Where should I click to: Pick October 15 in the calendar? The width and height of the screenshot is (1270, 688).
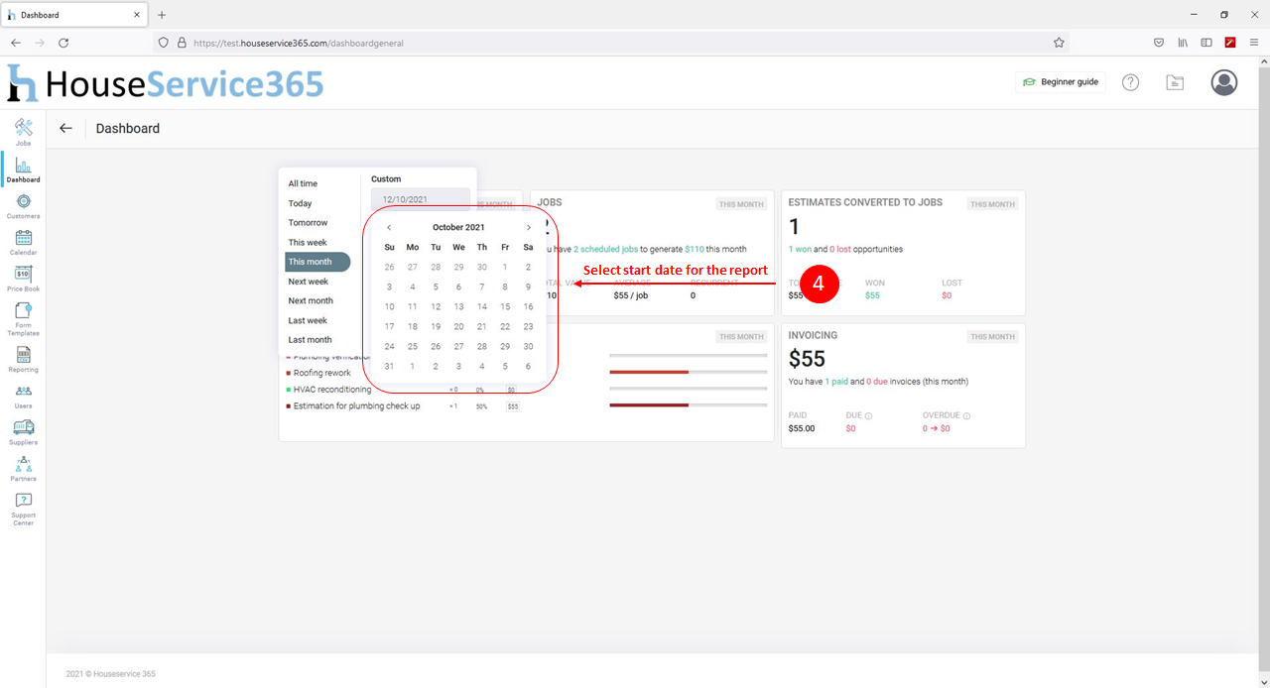505,306
